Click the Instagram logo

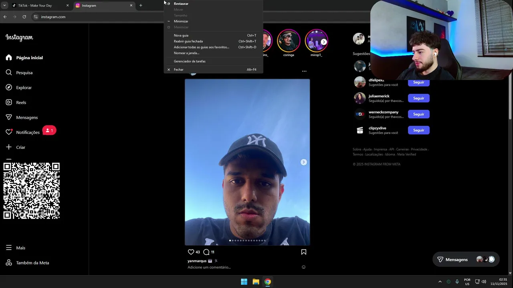pyautogui.click(x=19, y=37)
